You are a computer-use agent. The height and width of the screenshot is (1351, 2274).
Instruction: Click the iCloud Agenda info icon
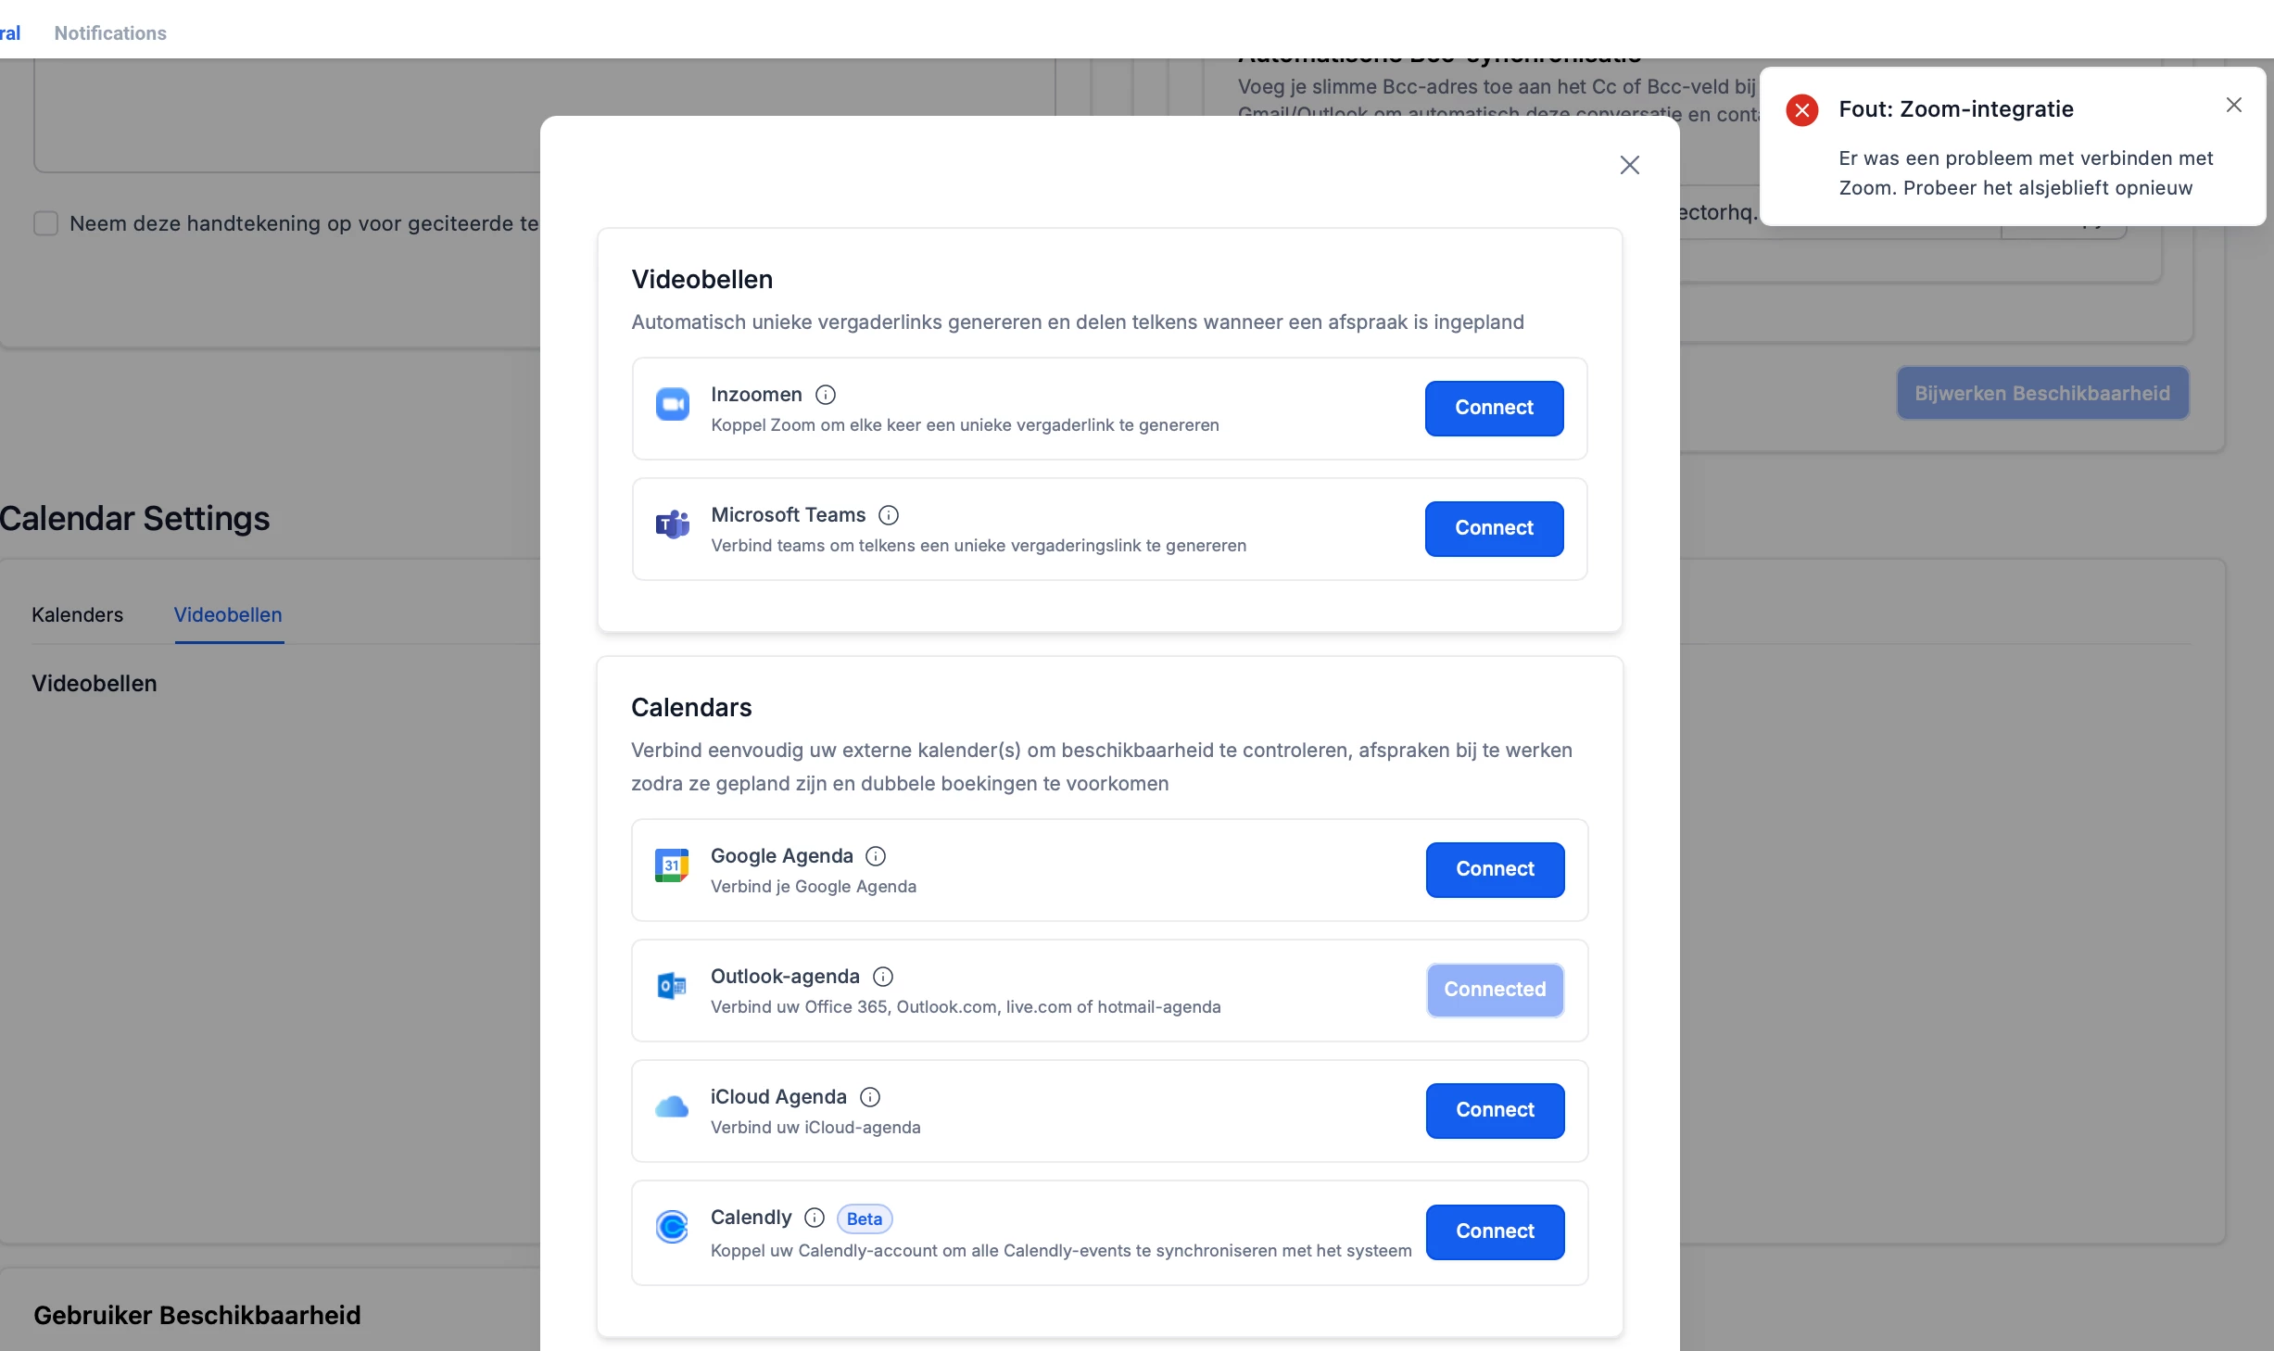pyautogui.click(x=870, y=1097)
